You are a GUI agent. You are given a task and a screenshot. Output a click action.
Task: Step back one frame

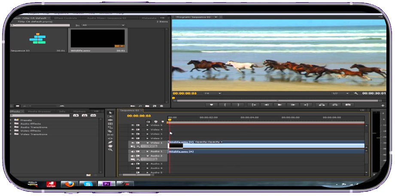point(267,105)
